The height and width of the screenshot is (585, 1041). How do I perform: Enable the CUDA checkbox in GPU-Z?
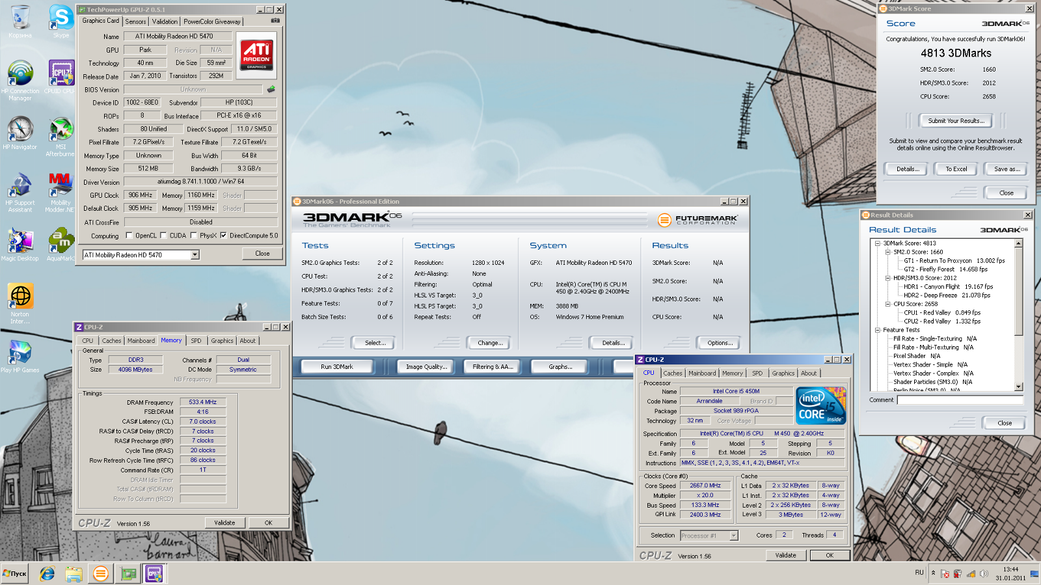(x=163, y=236)
